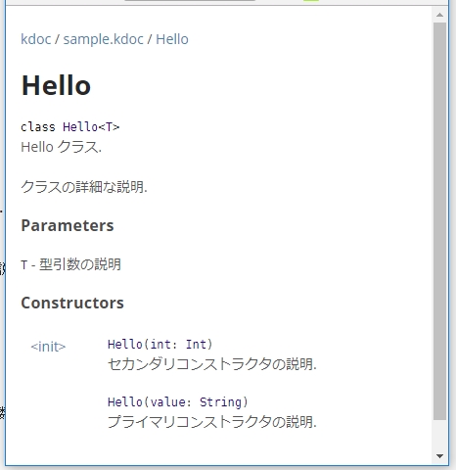Screen dimensions: 456x470
Task: Click the Constructors section heading
Action: (x=72, y=303)
